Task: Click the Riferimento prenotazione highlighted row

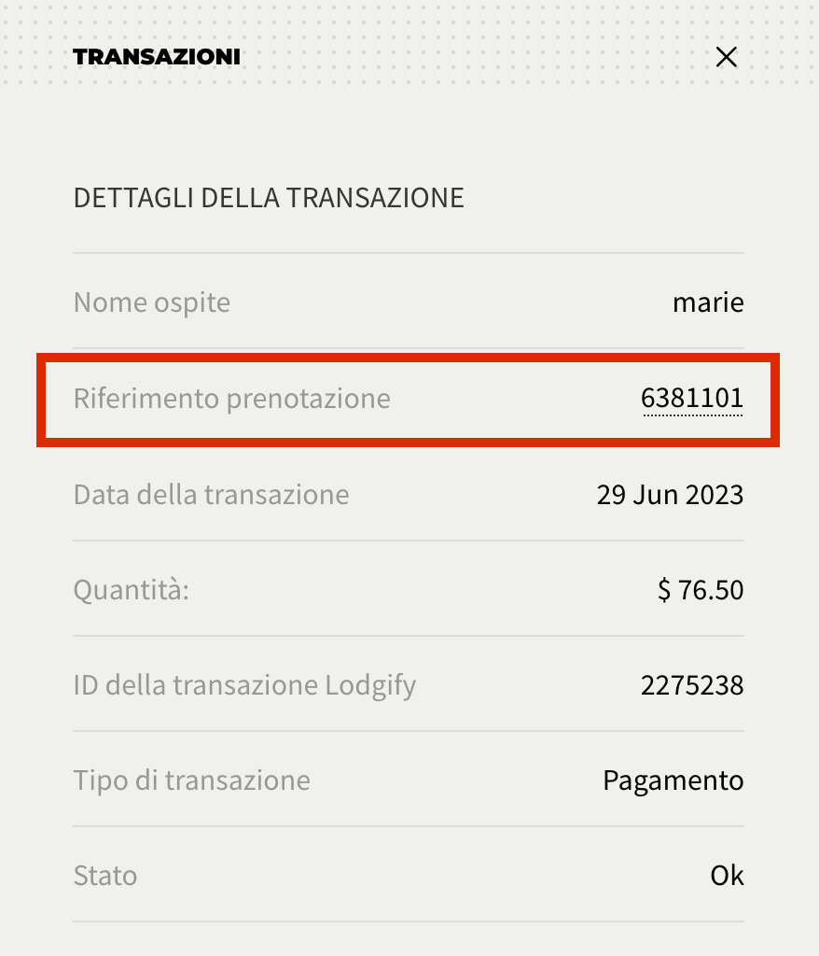Action: pyautogui.click(x=409, y=400)
